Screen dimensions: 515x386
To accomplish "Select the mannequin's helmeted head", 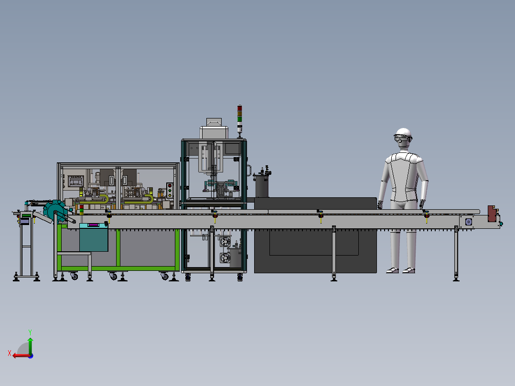I will pyautogui.click(x=403, y=139).
